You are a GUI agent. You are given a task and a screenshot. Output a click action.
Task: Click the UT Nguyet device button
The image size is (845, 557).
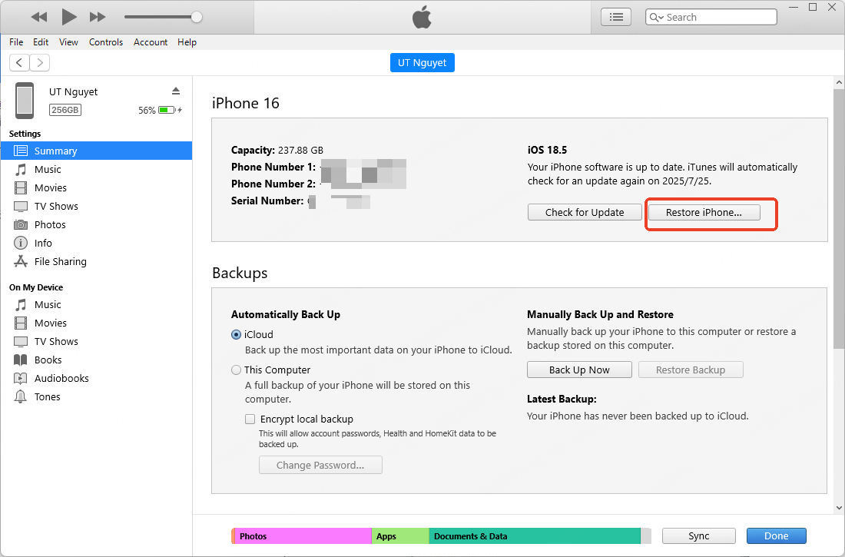(422, 62)
